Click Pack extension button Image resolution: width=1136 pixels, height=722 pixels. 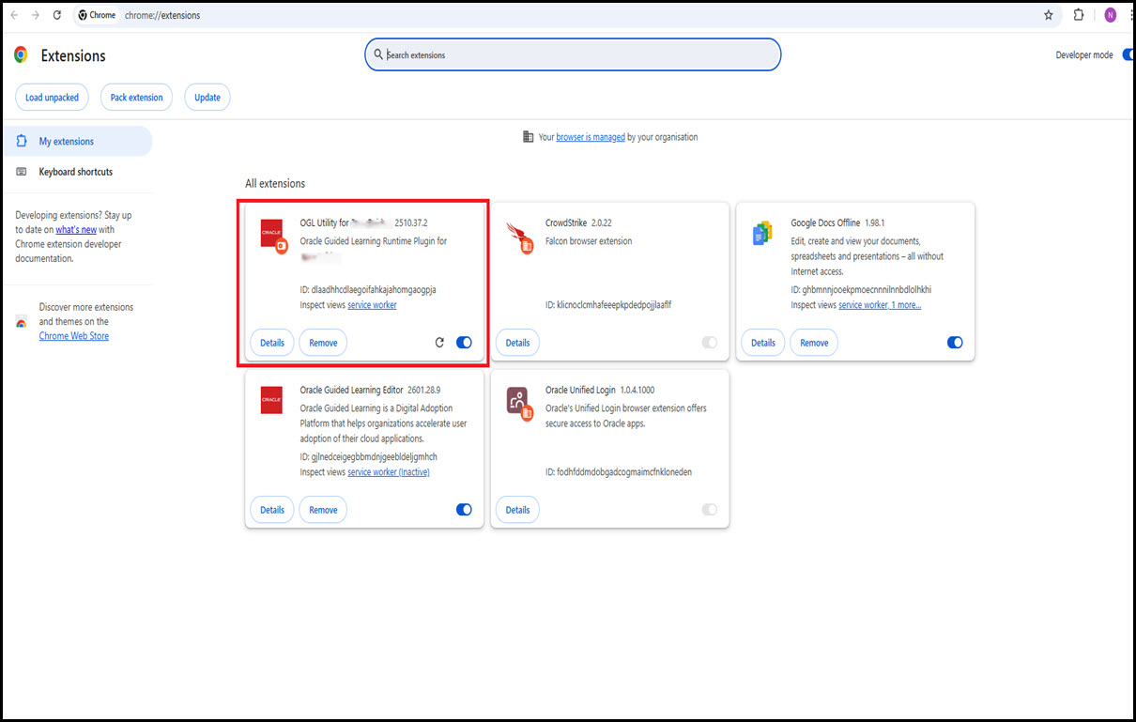tap(136, 98)
